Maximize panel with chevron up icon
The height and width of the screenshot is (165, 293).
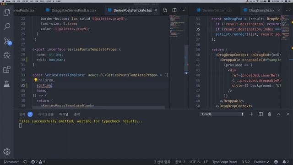(x=279, y=114)
